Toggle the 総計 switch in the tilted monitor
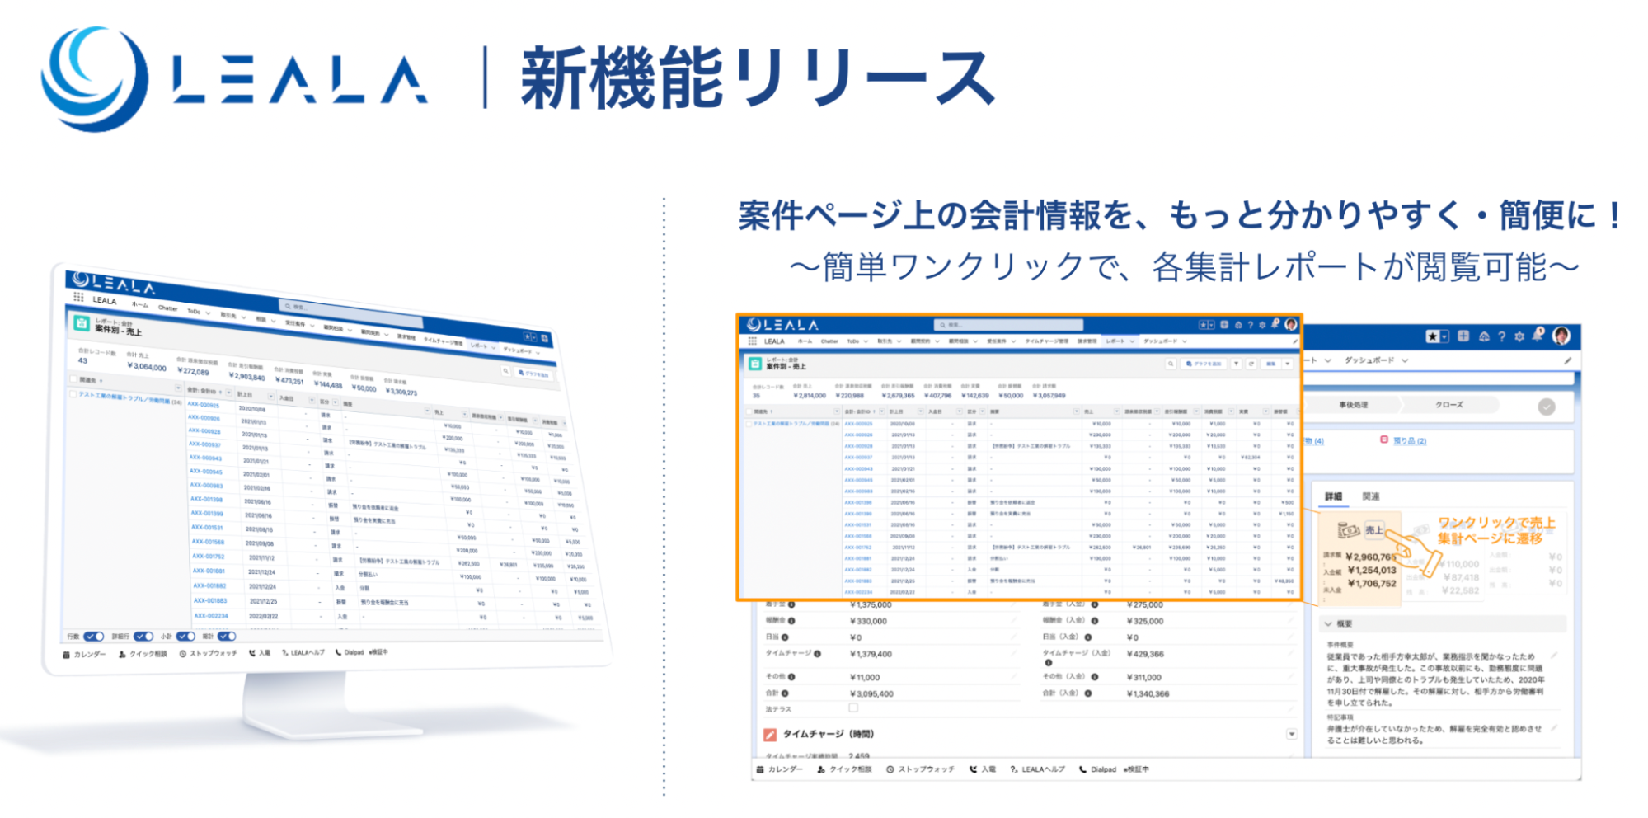Screen dimensions: 1648x818 click(x=227, y=637)
